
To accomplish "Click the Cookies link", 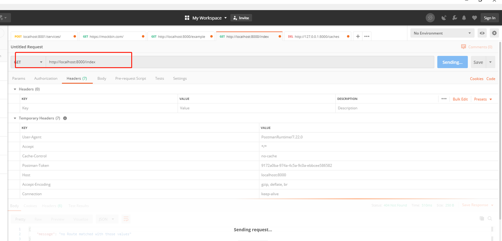I will pyautogui.click(x=477, y=79).
